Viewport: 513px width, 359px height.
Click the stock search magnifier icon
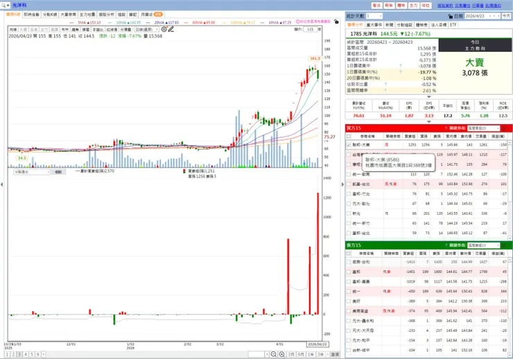[3, 6]
